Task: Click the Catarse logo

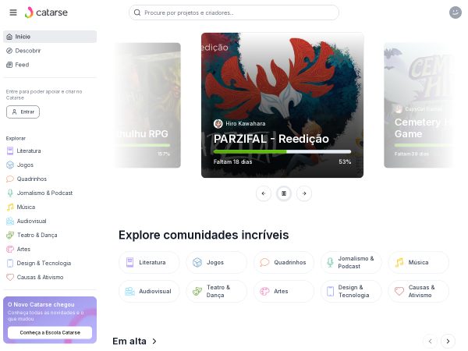Action: 46,12
